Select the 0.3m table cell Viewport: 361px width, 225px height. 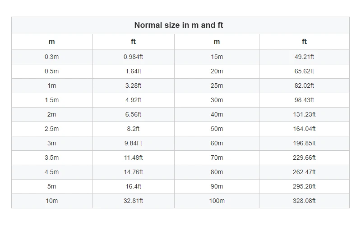tap(51, 57)
